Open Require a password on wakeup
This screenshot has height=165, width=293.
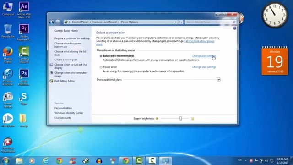pos(72,38)
